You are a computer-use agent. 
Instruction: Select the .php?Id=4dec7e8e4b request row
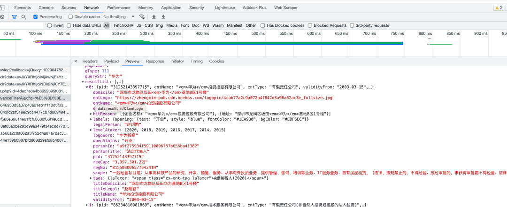[35, 91]
